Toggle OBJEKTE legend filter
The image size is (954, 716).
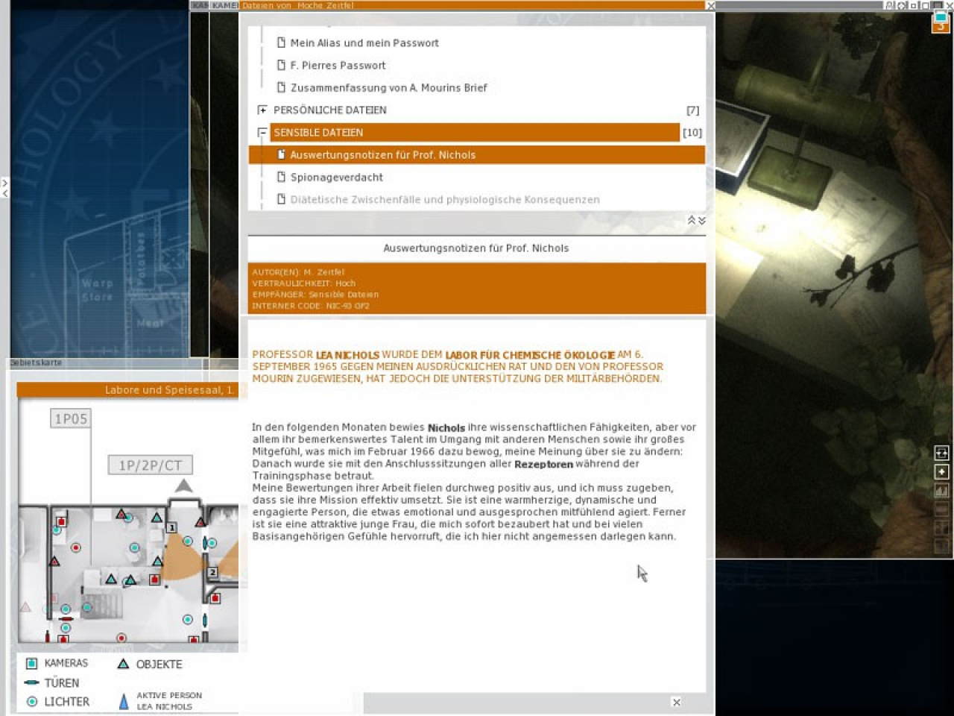[150, 664]
